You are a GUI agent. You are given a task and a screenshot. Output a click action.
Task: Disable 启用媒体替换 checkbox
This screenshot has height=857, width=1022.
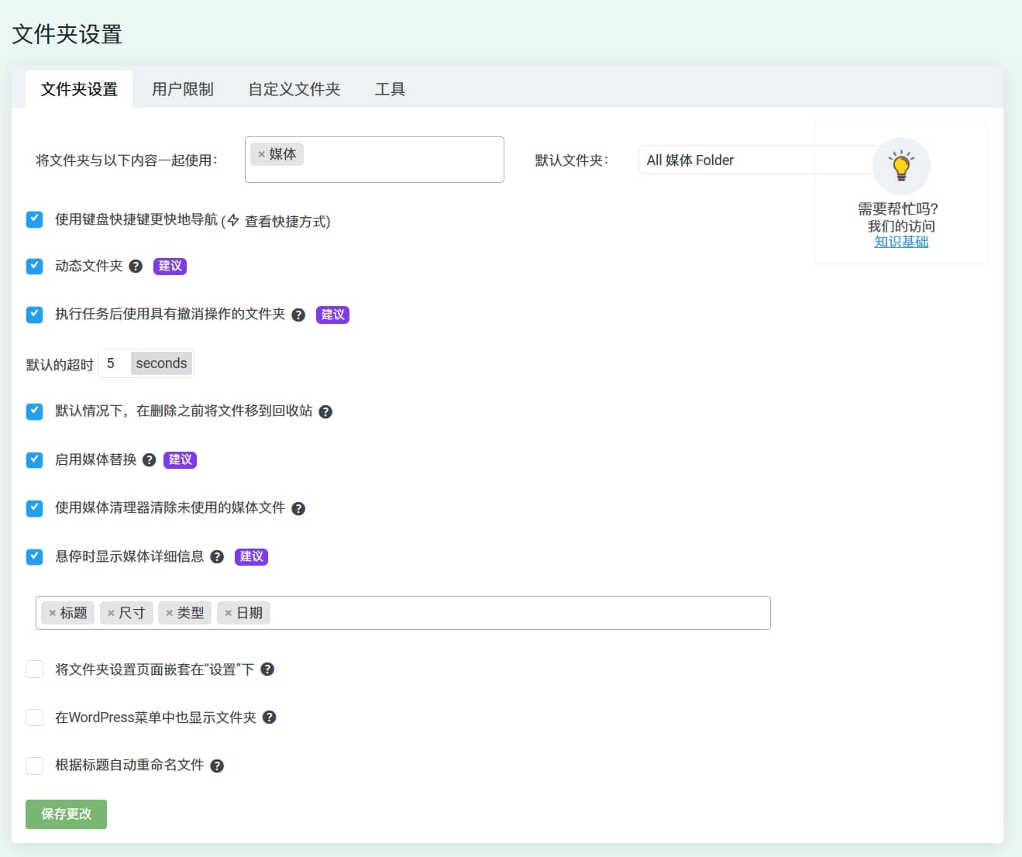(34, 460)
